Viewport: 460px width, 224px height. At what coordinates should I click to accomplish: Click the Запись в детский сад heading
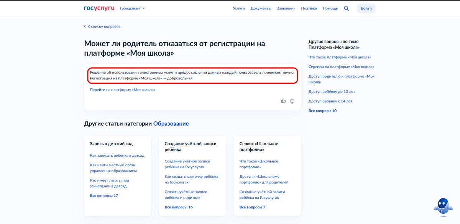point(111,144)
